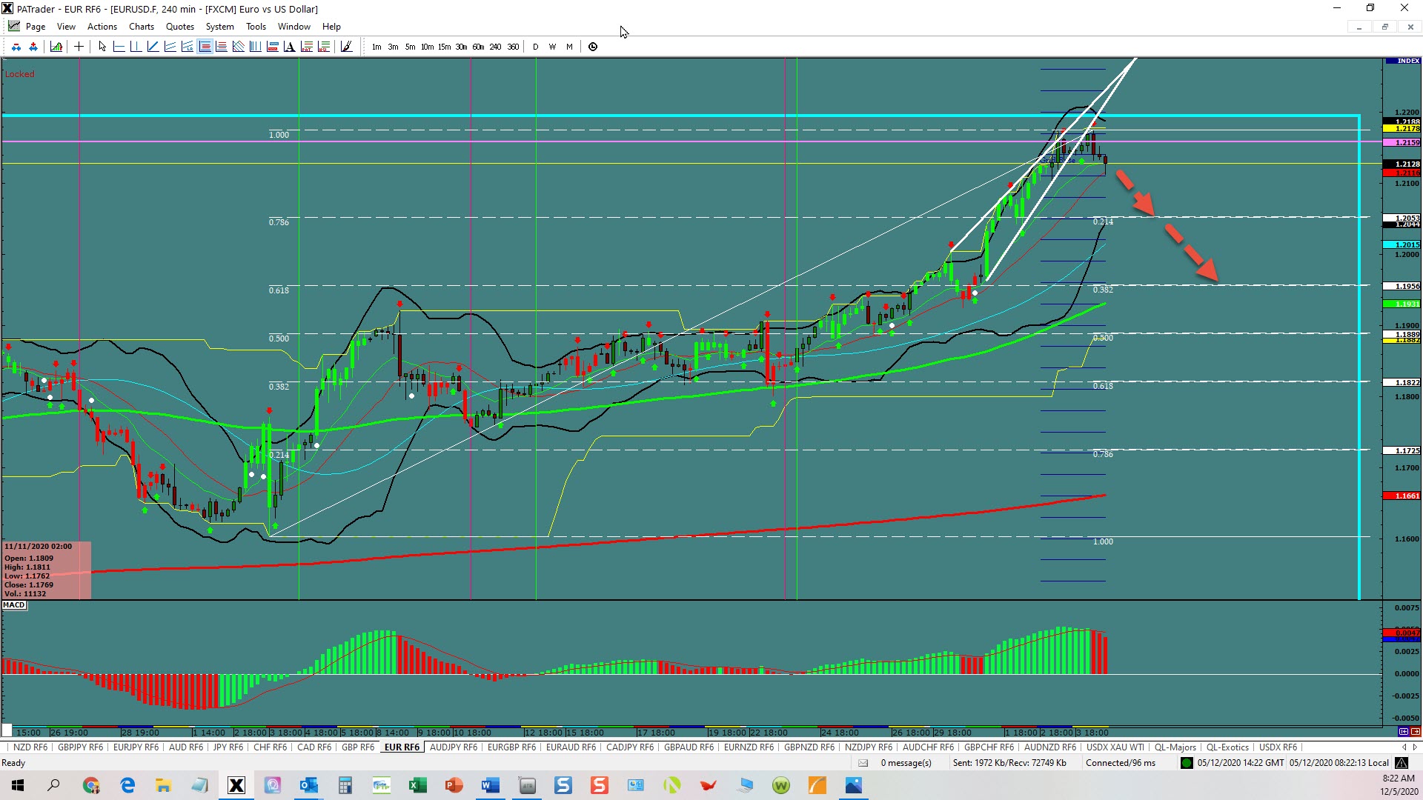Select the vertical line drawing tool
Viewport: 1423px width, 800px height.
pos(136,47)
